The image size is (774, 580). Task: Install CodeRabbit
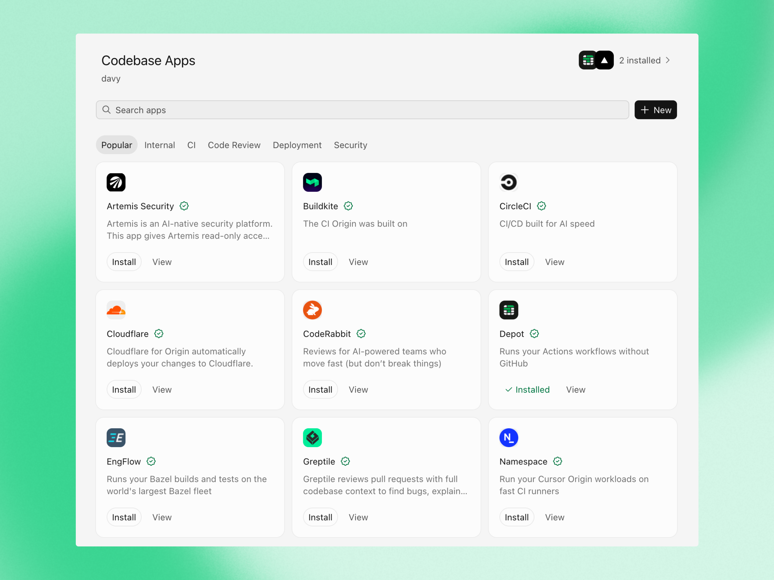(x=320, y=389)
